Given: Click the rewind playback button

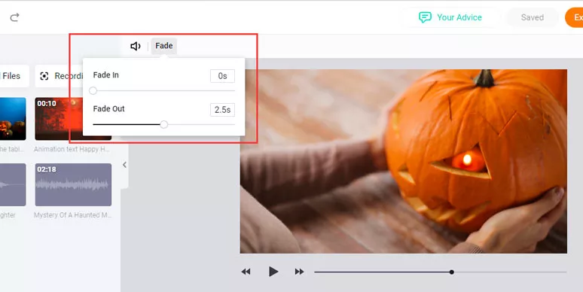Looking at the screenshot, I should click(246, 272).
